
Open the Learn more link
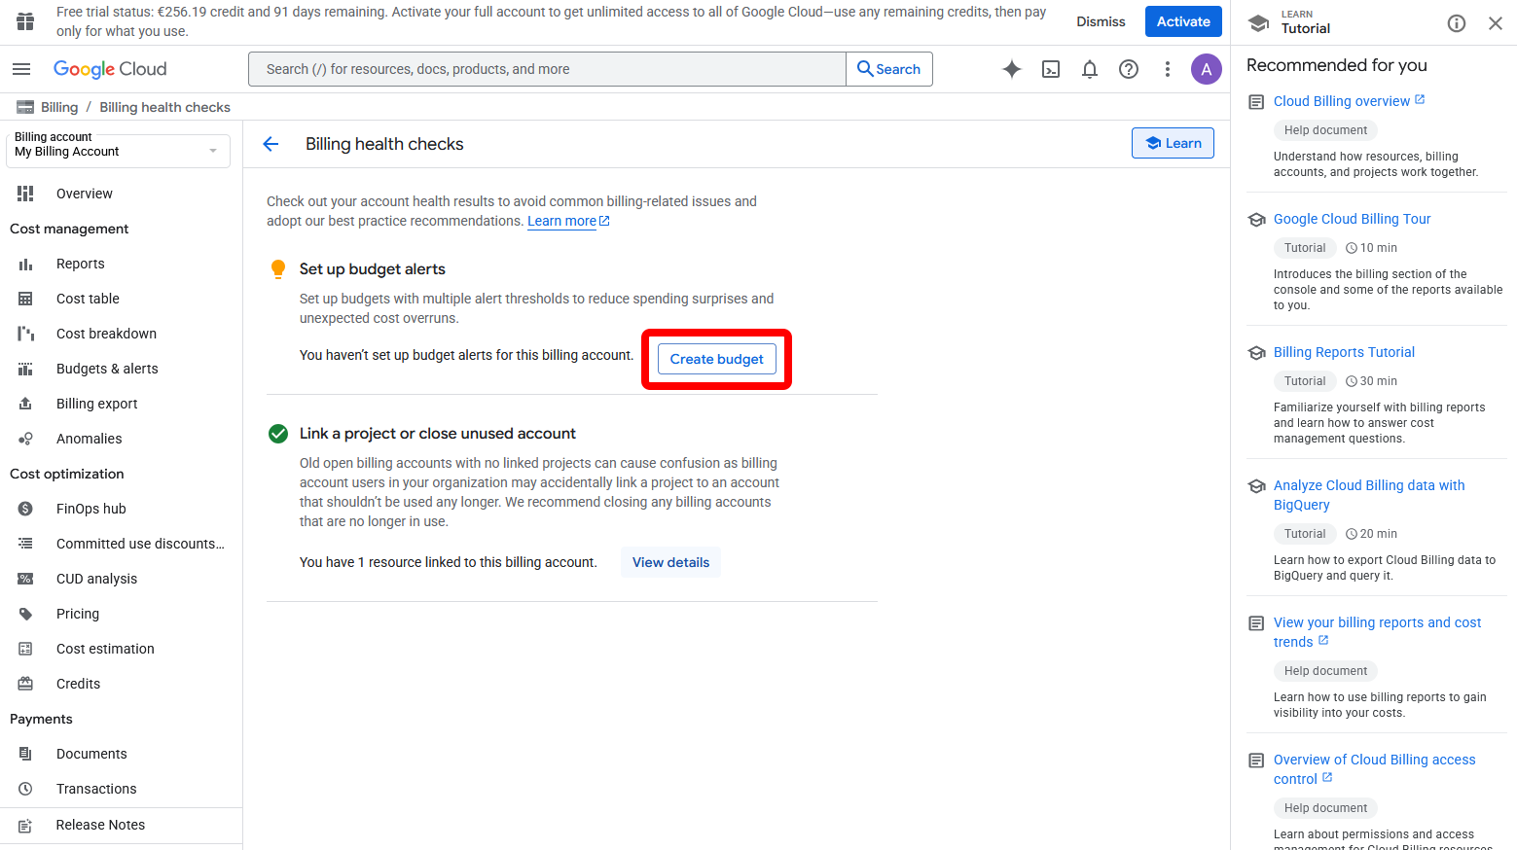tap(568, 221)
